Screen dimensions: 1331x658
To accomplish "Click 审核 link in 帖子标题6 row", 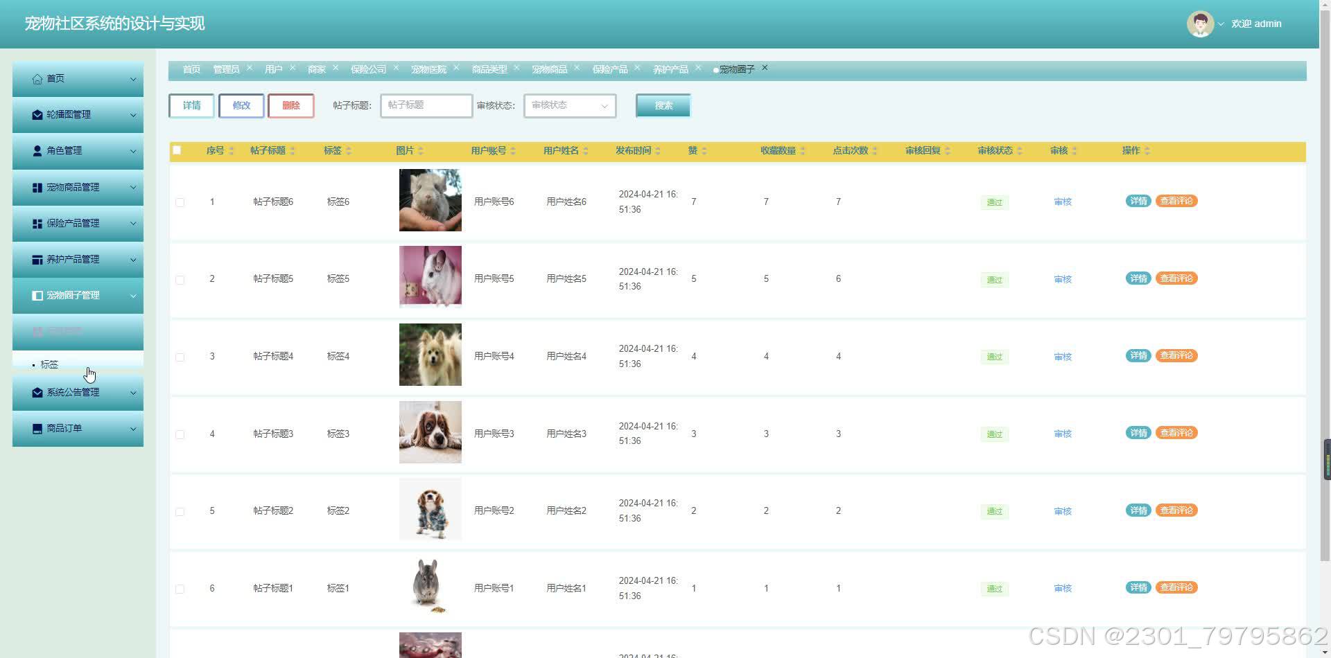I will coord(1063,202).
